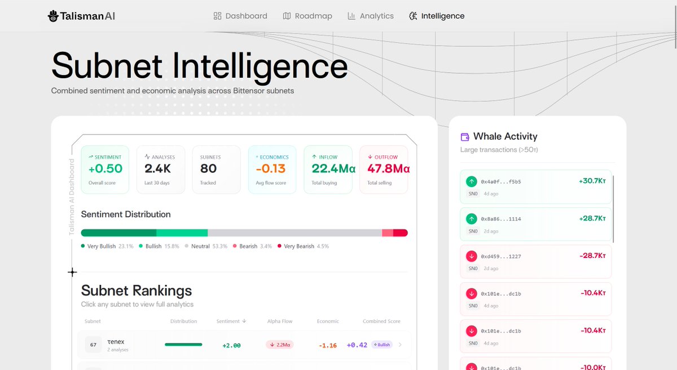Click the Very Bearish 4.5% legend entry

303,246
